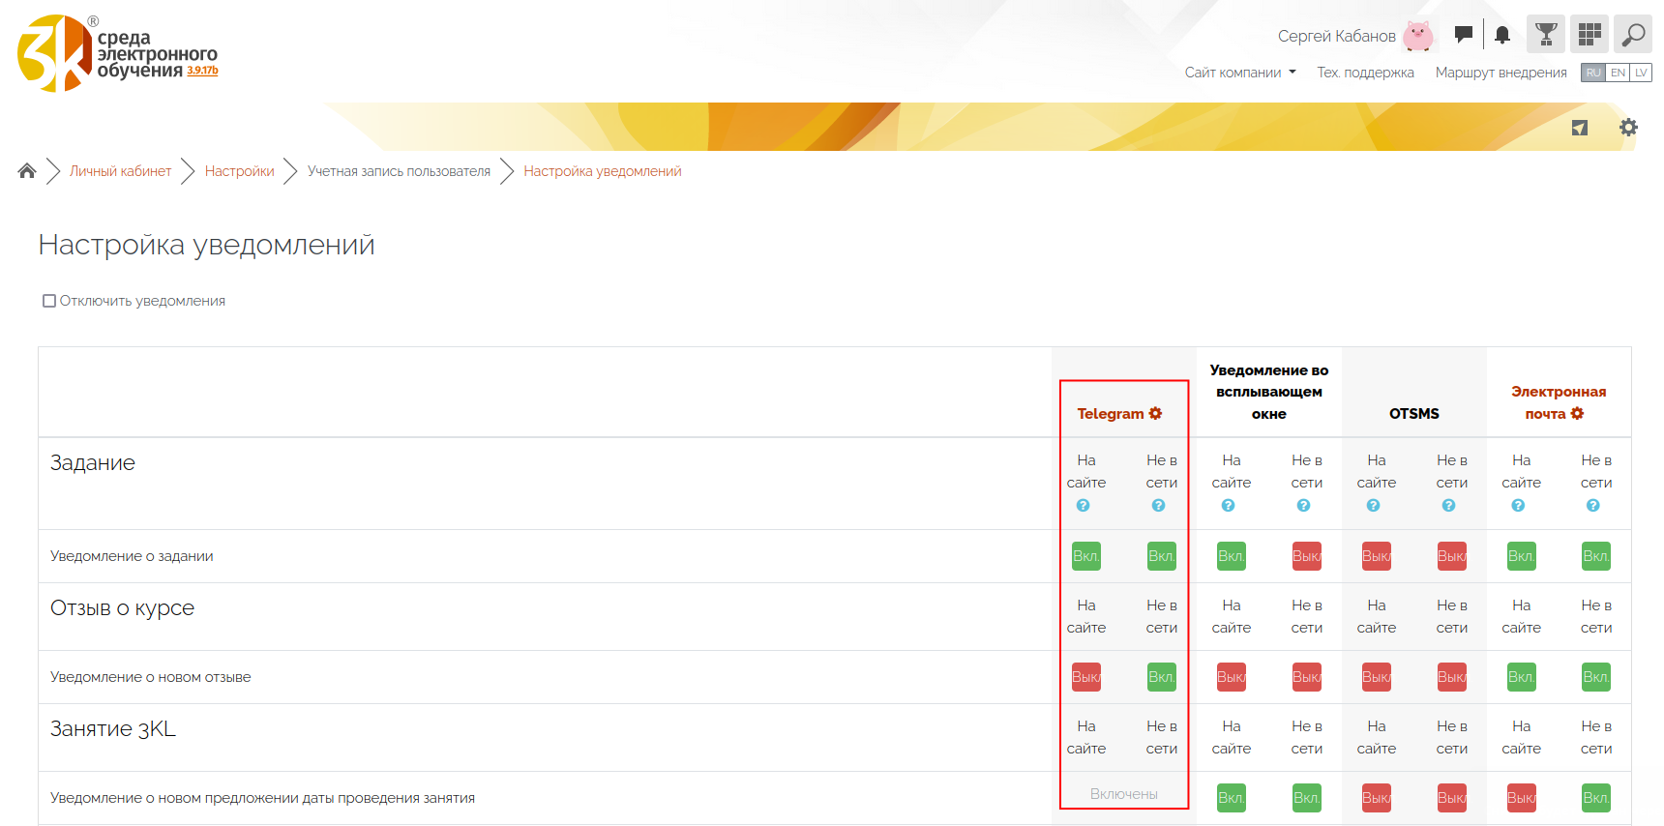This screenshot has width=1664, height=826.
Task: Click the gear icon next to Telegram
Action: click(x=1155, y=413)
